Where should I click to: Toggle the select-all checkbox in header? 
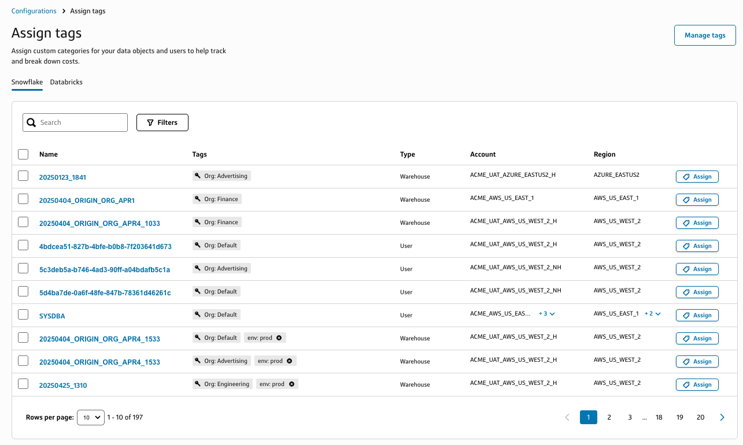[x=23, y=154]
